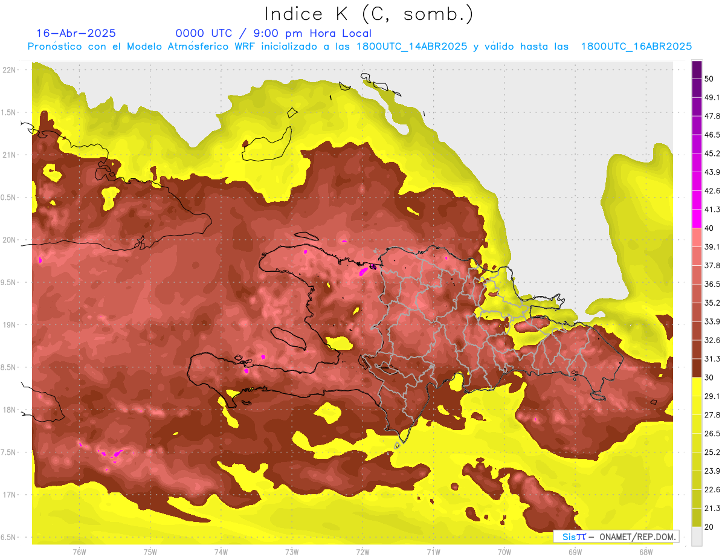Viewport: 725px width, 560px height.
Task: Click the '73W' longitude label
Action: tap(291, 552)
